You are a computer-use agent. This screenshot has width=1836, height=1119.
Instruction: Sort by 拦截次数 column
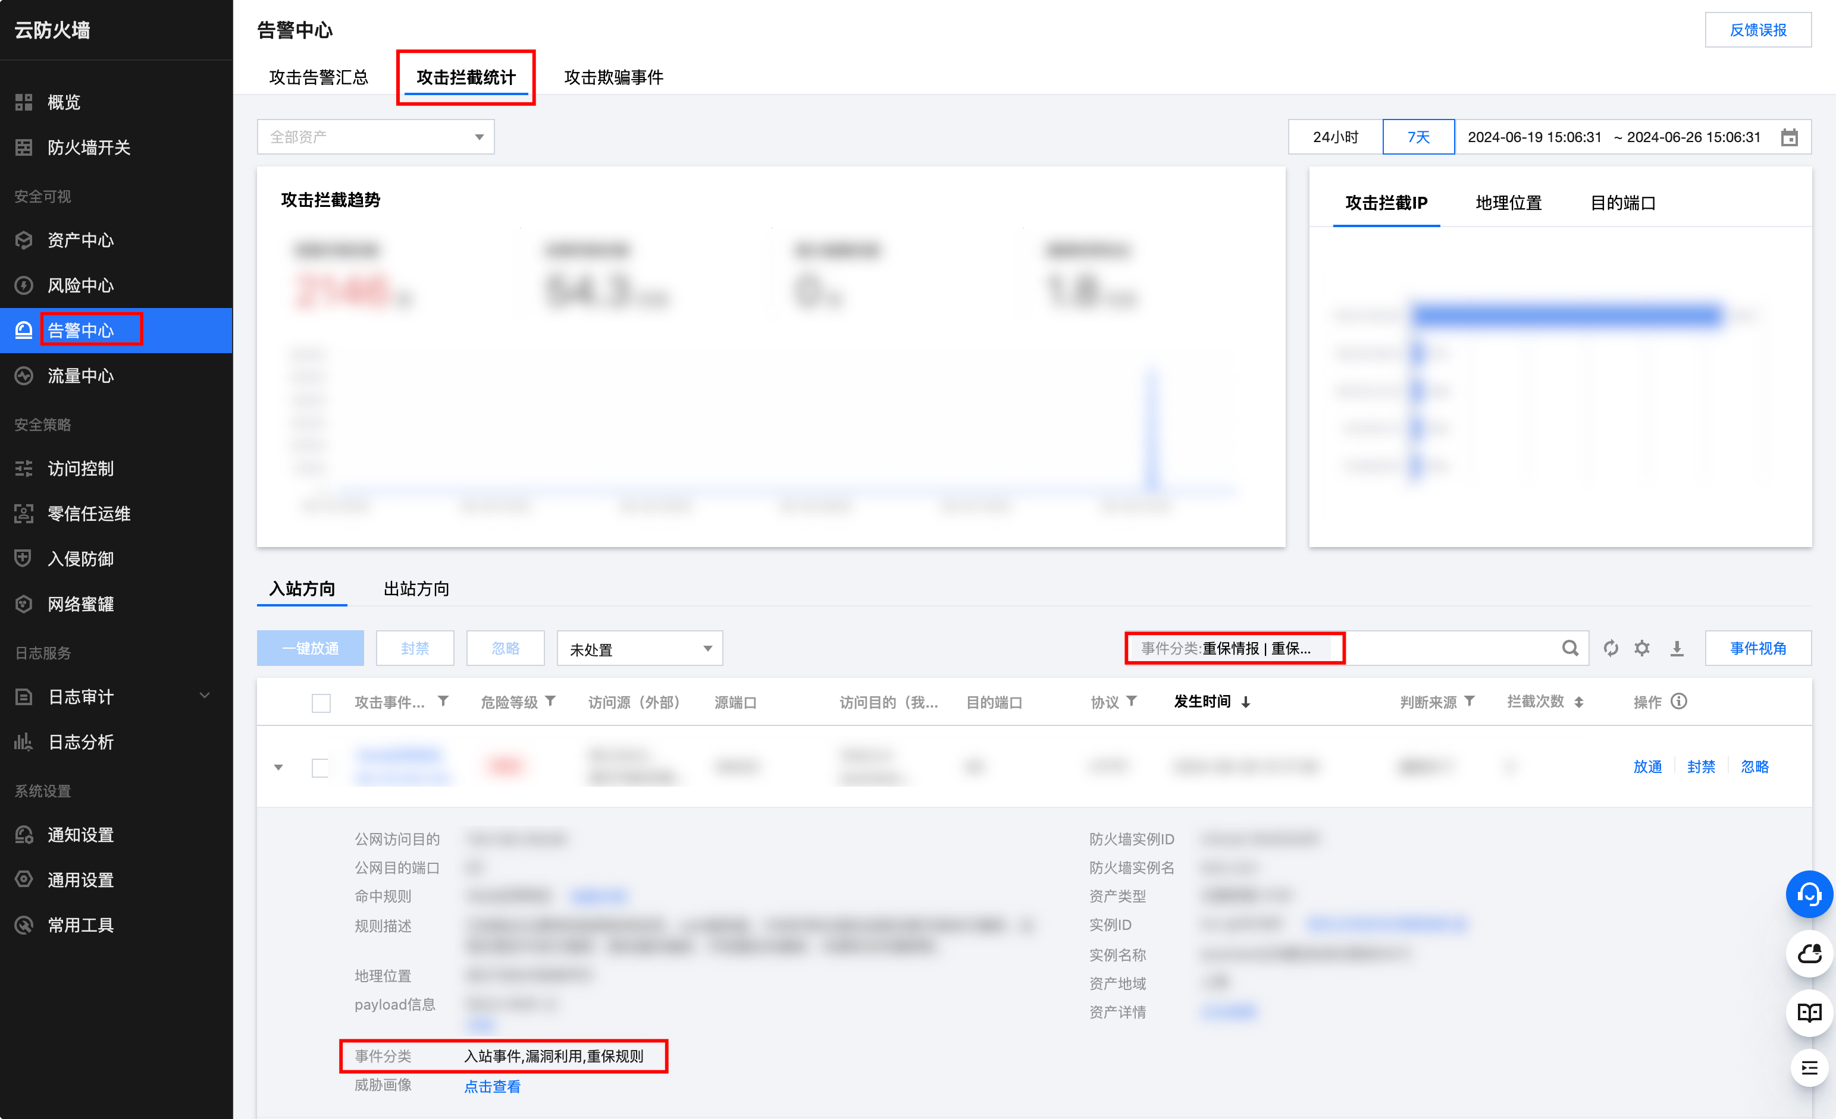1579,702
